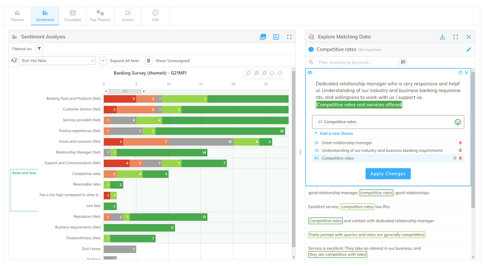Go to the Top Themes tab
The width and height of the screenshot is (483, 266).
click(x=100, y=16)
